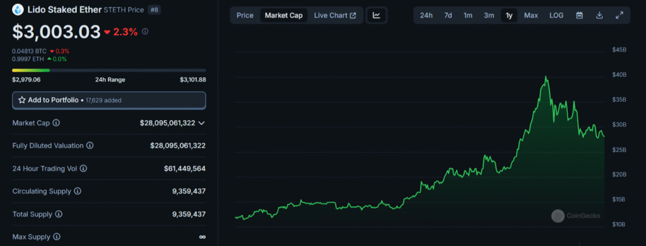Viewport: 646px width, 246px height.
Task: Click info icon next to Total Supply
Action: pyautogui.click(x=59, y=214)
